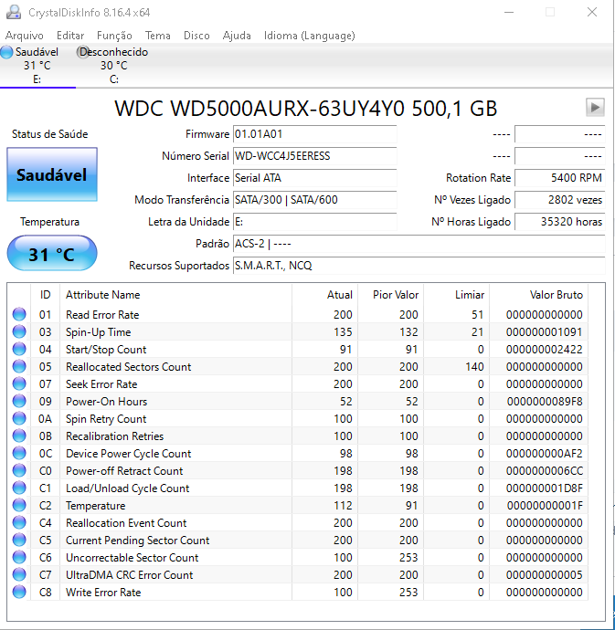Open the Idioma (Language) menu

309,36
